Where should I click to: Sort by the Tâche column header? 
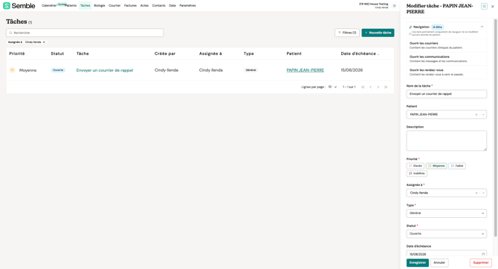coord(83,53)
